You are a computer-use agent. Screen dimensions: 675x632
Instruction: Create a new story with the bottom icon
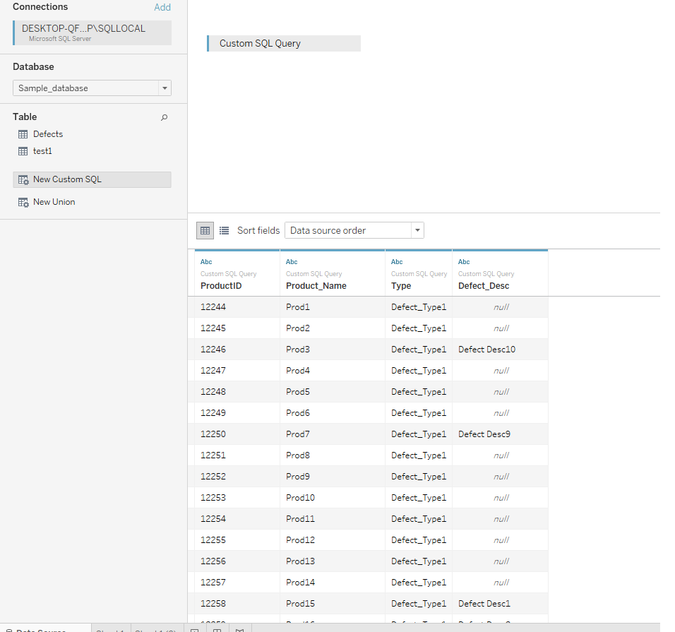click(240, 629)
